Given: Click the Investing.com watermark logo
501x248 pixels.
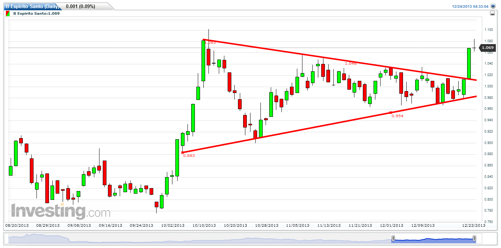Looking at the screenshot, I should click(x=61, y=211).
